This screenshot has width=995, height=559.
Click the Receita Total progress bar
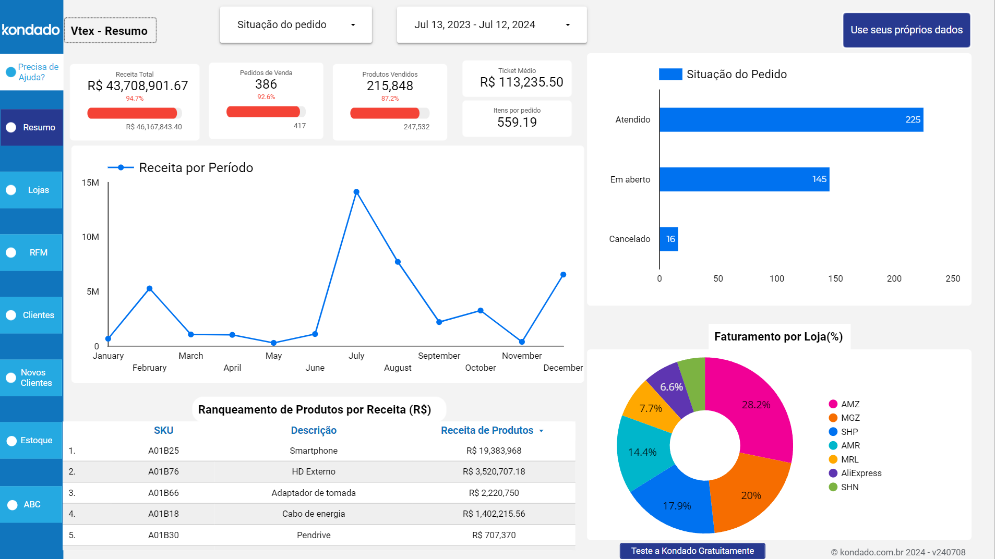pos(133,113)
